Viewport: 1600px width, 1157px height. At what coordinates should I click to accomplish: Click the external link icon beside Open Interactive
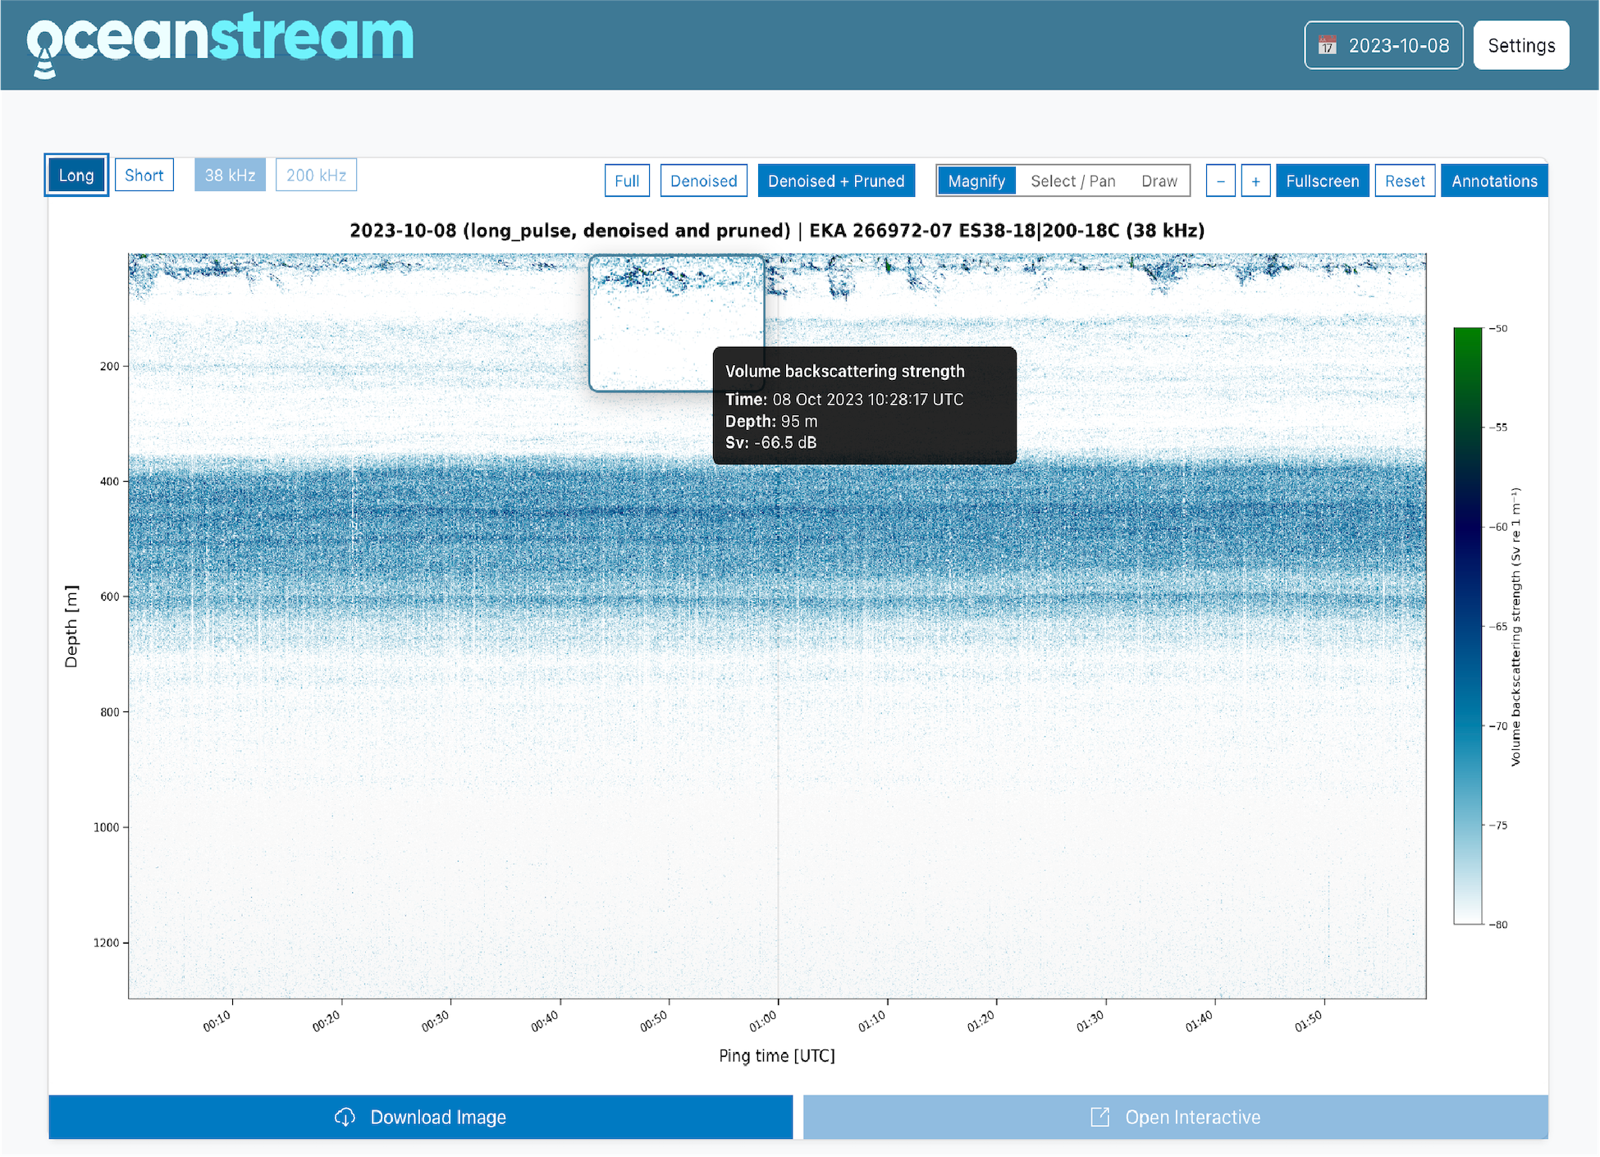pos(1099,1117)
